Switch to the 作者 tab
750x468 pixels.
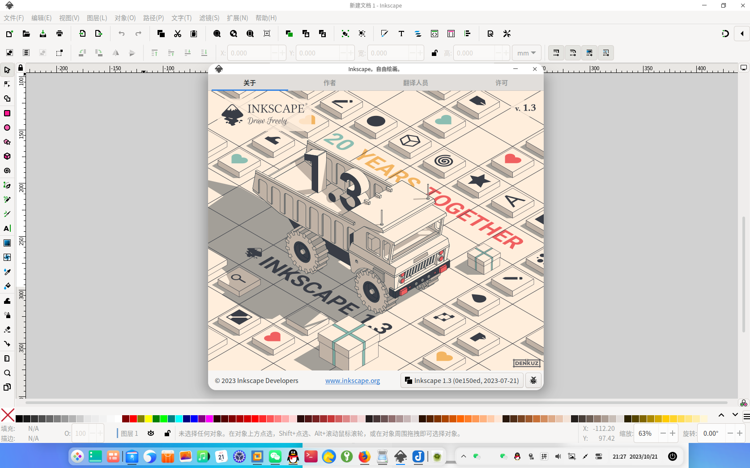coord(329,83)
